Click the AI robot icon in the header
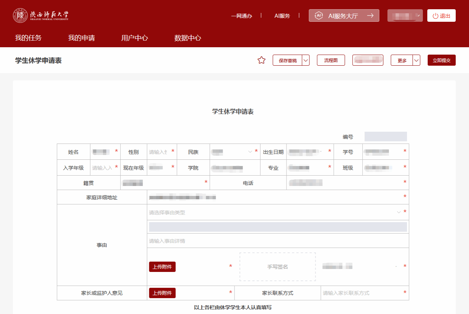This screenshot has height=314, width=469. [x=318, y=15]
